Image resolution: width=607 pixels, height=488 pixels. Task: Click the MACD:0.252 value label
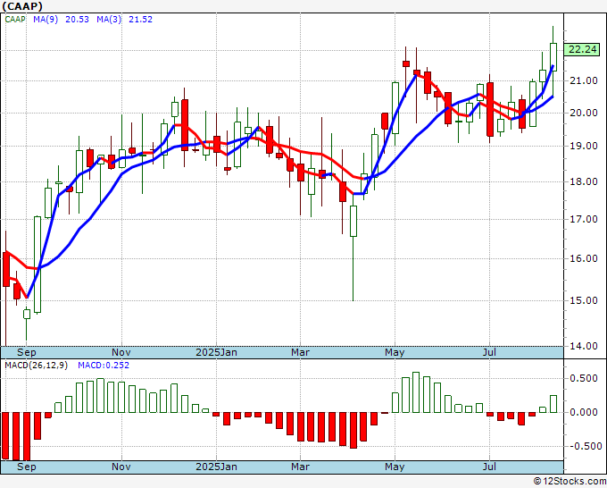pyautogui.click(x=104, y=366)
